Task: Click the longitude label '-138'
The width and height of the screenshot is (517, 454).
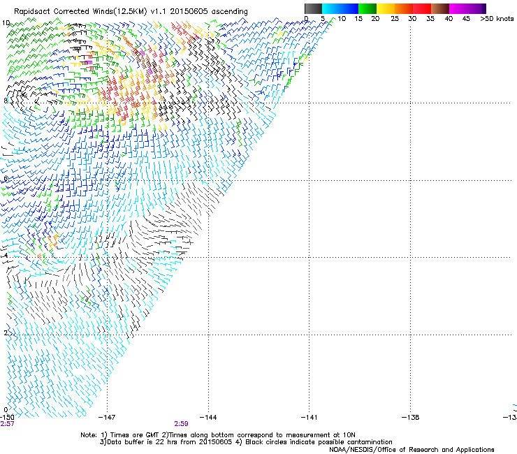Action: pyautogui.click(x=411, y=418)
